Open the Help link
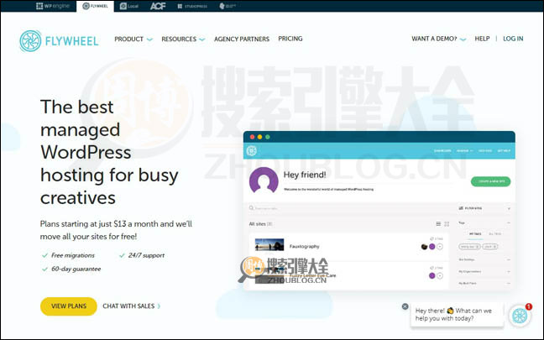 pyautogui.click(x=482, y=39)
